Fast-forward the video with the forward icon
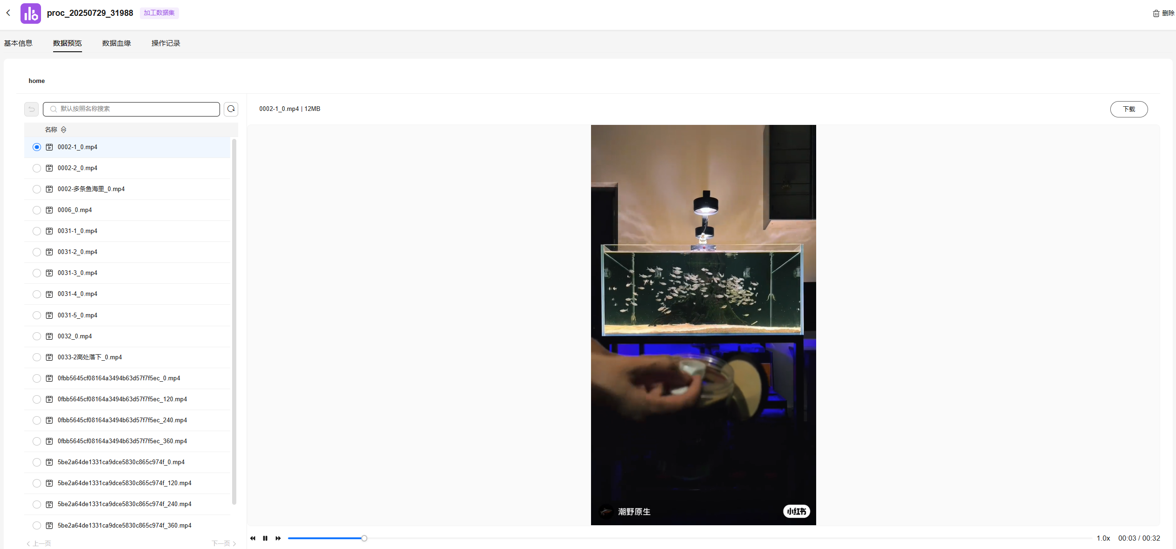 pos(278,538)
